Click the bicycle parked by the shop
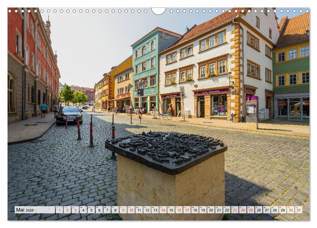The width and height of the screenshot is (317, 228). tap(166, 116)
